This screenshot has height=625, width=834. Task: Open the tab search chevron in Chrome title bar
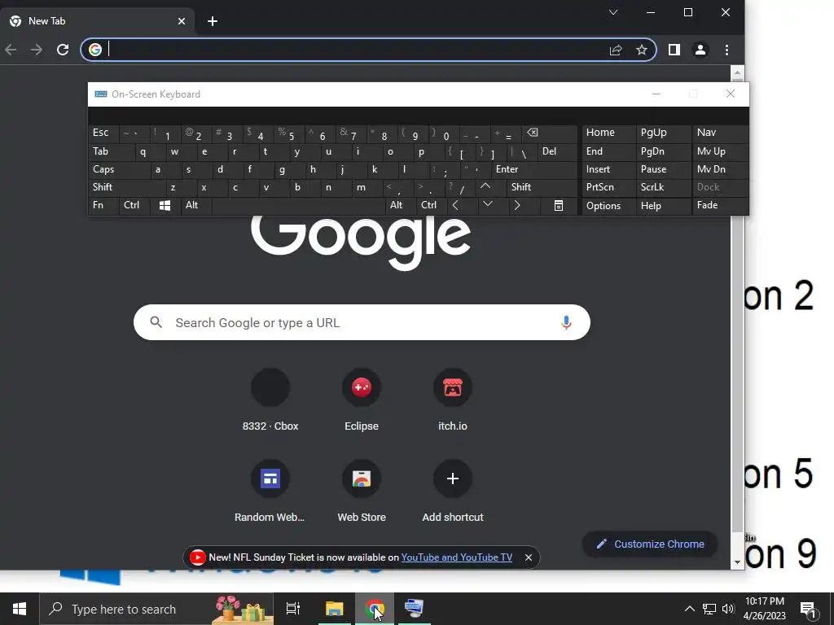(612, 12)
